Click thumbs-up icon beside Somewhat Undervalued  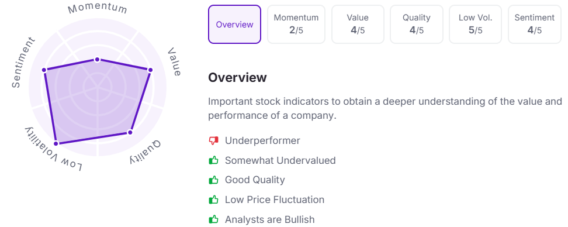click(x=214, y=160)
